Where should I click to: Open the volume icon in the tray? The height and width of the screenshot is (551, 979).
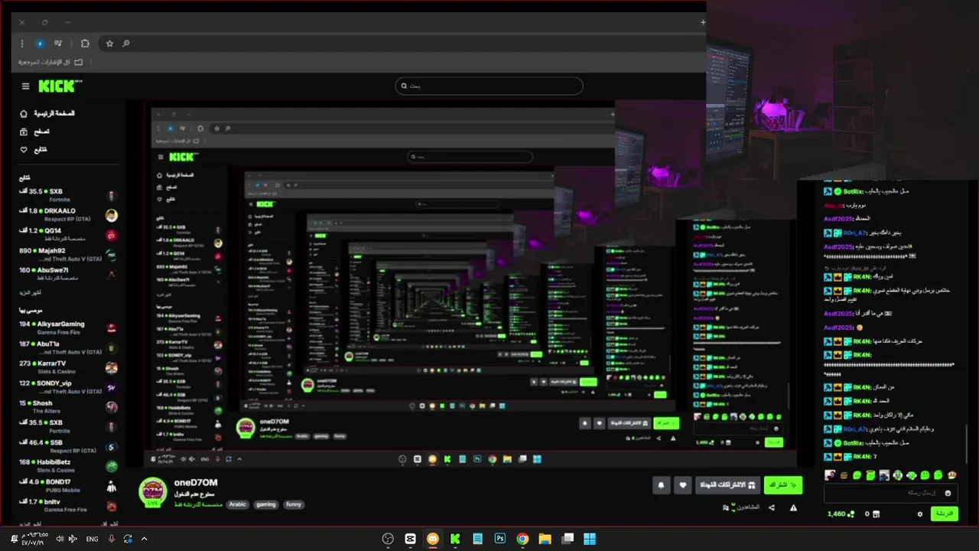[x=60, y=539]
